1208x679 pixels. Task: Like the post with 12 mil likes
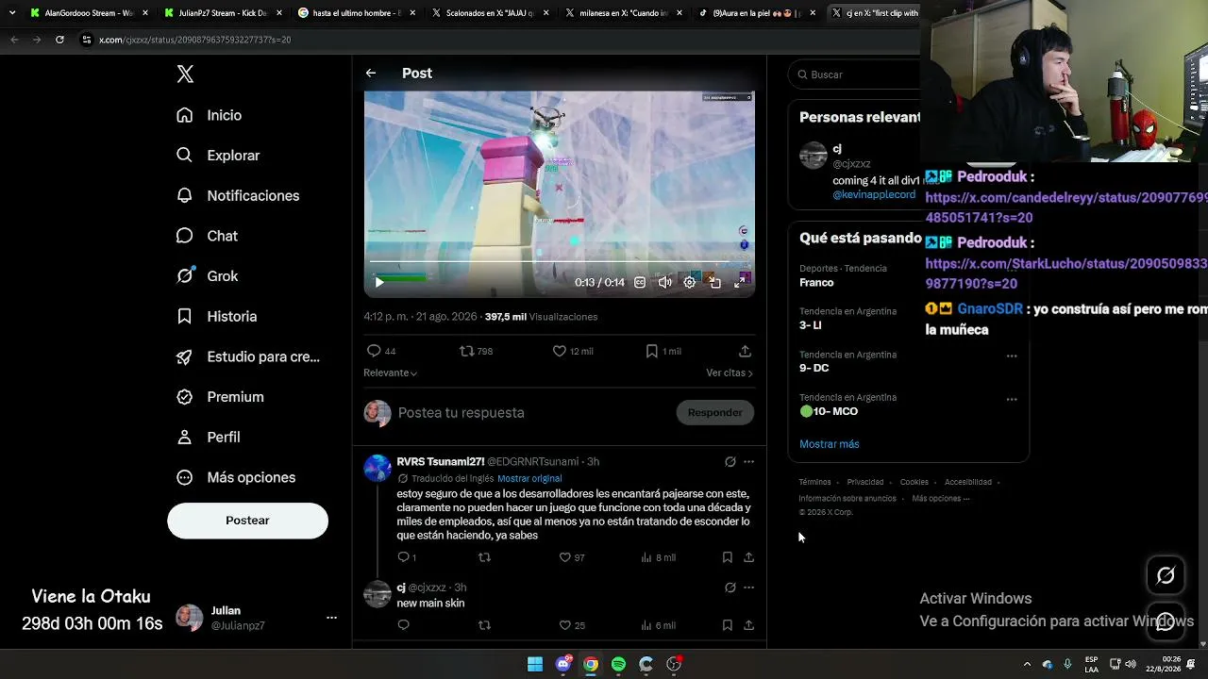point(573,351)
